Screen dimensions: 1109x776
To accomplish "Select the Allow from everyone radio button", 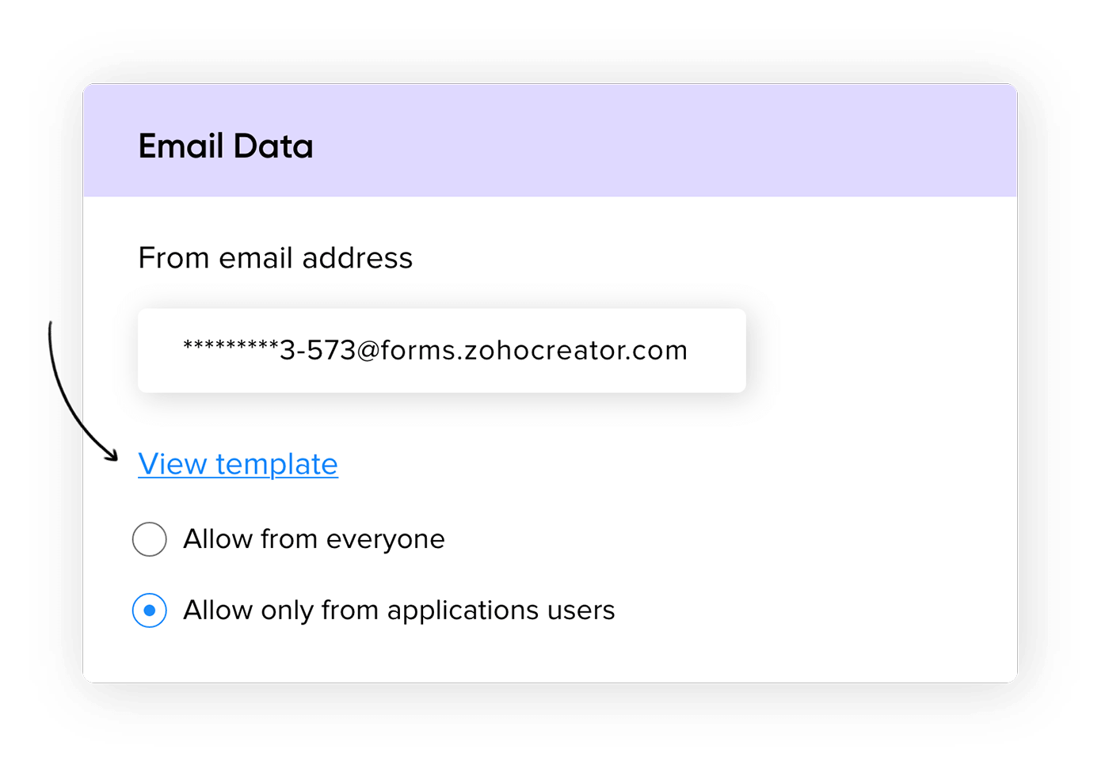I will [x=150, y=539].
